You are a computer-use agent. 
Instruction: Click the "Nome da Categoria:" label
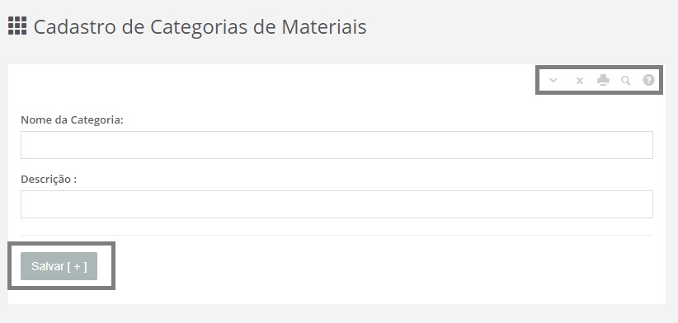click(72, 120)
